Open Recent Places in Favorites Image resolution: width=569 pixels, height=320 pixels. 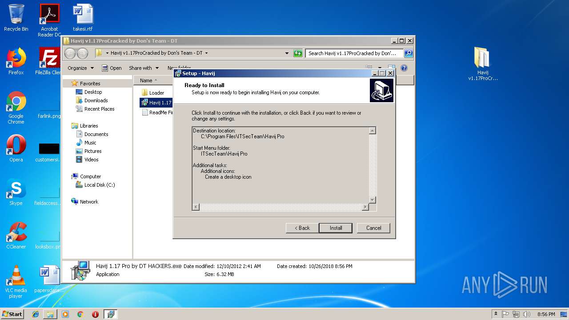[99, 109]
